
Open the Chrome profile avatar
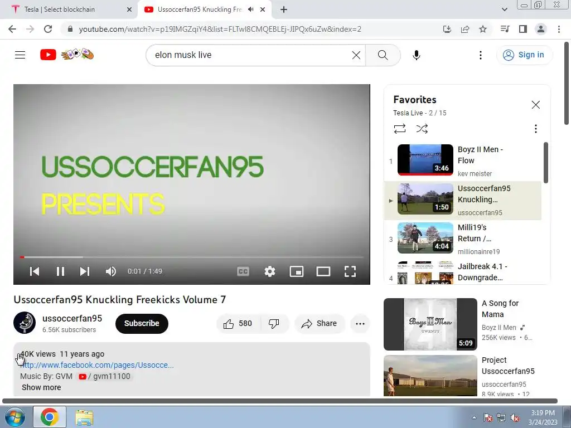tap(541, 29)
